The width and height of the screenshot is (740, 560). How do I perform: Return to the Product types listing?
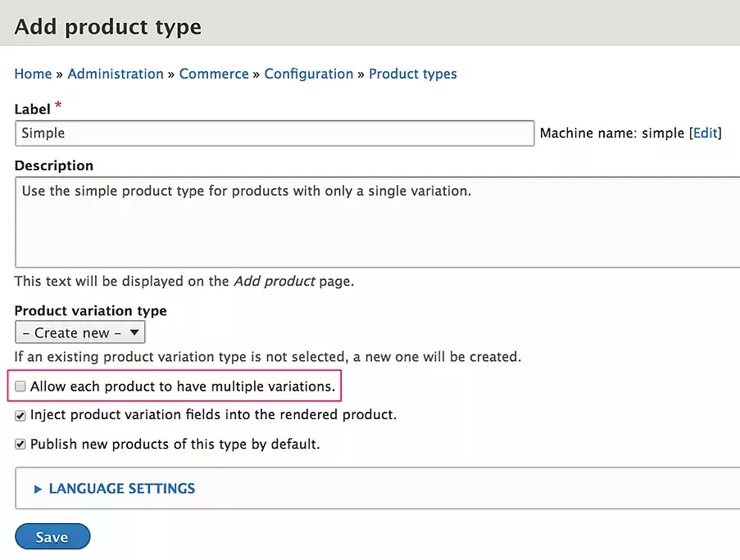tap(413, 74)
